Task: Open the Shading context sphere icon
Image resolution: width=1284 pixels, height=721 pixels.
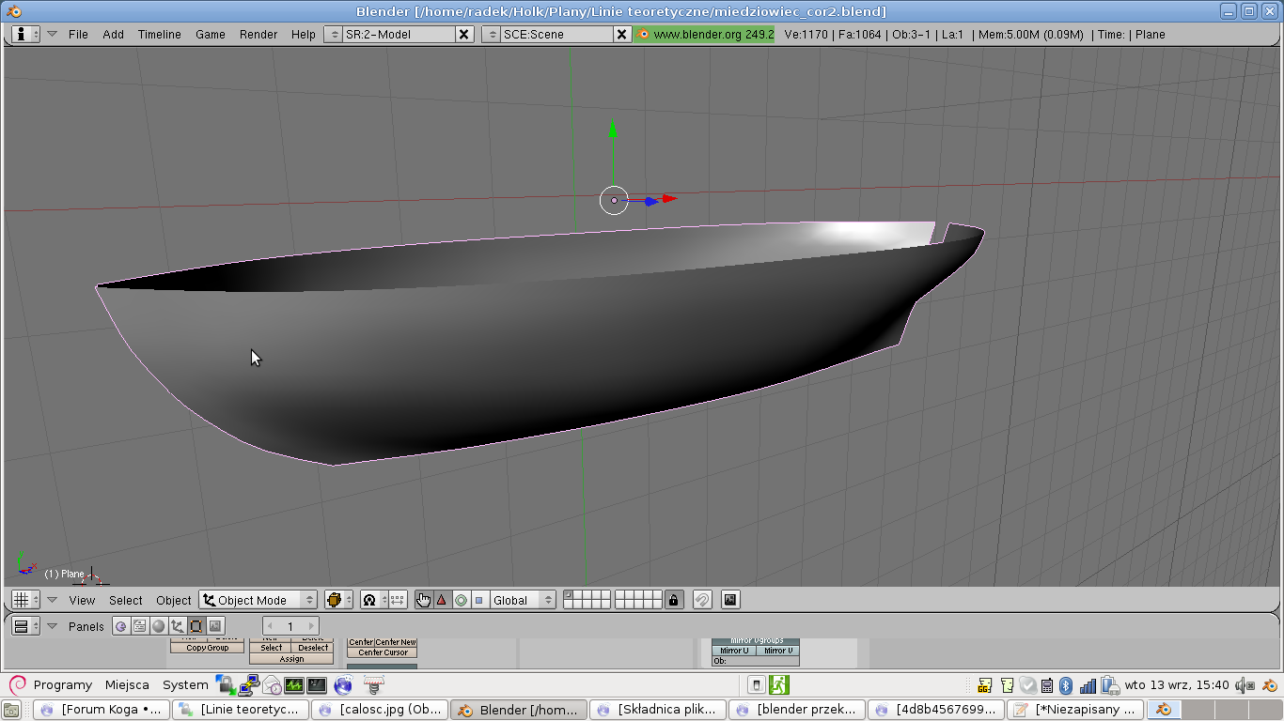Action: click(x=158, y=626)
